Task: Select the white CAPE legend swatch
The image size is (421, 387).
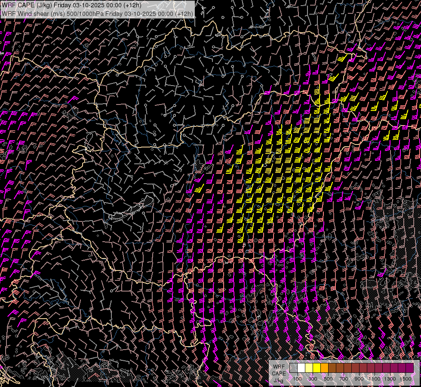Action: (x=301, y=368)
